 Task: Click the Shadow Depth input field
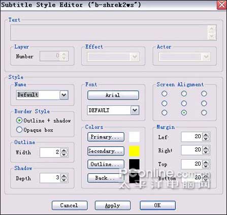[50, 178]
